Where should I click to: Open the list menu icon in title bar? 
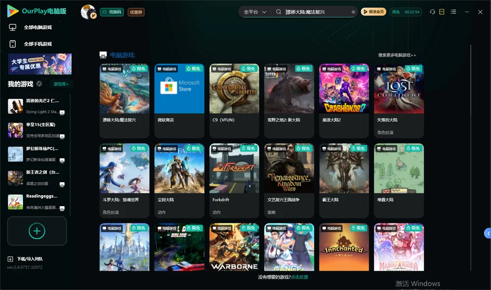pos(453,12)
